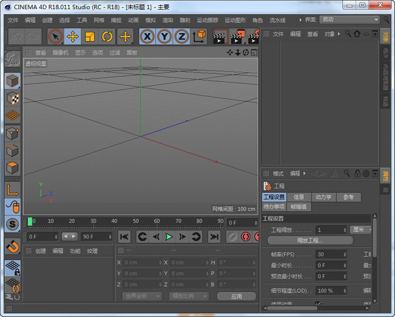Go to timeline end
This screenshot has height=317, width=395.
click(x=214, y=236)
